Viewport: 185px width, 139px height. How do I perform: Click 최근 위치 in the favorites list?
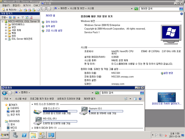15,115
